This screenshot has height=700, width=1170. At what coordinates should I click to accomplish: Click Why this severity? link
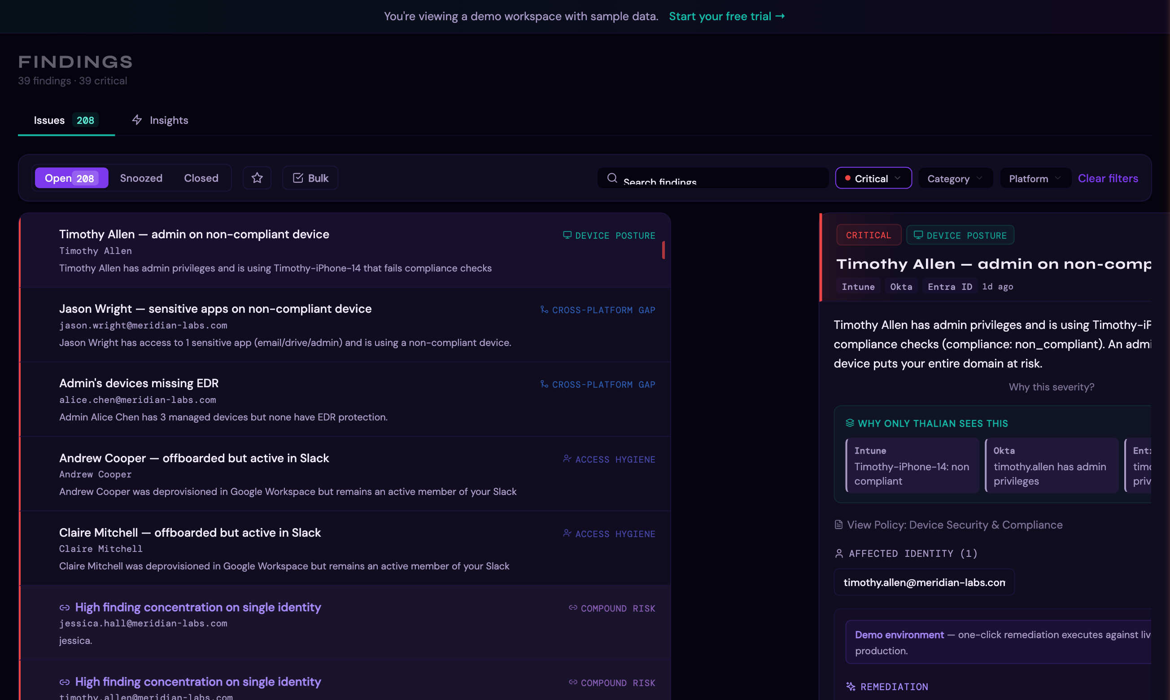tap(1051, 387)
